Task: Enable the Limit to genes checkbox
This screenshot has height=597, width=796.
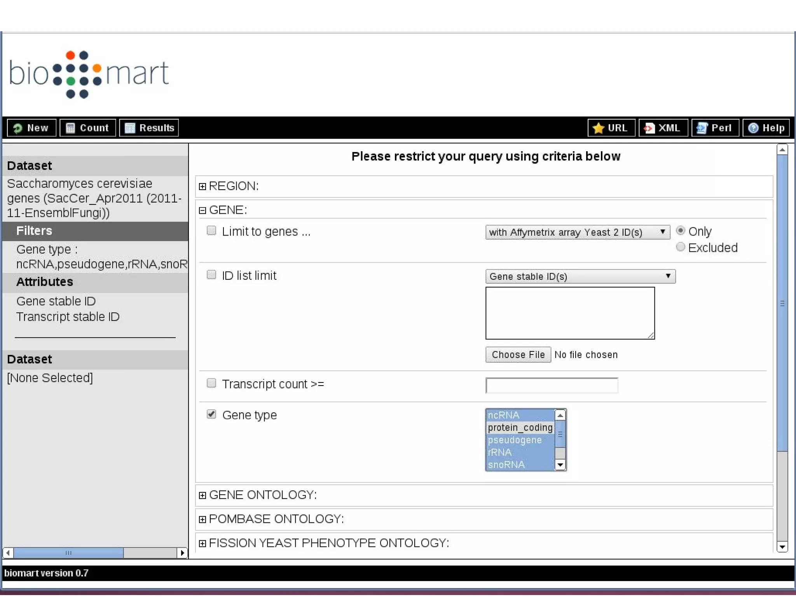Action: tap(211, 230)
